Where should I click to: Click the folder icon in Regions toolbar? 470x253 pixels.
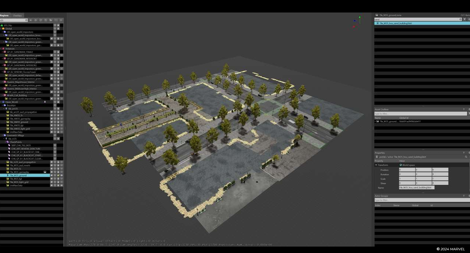(x=51, y=20)
